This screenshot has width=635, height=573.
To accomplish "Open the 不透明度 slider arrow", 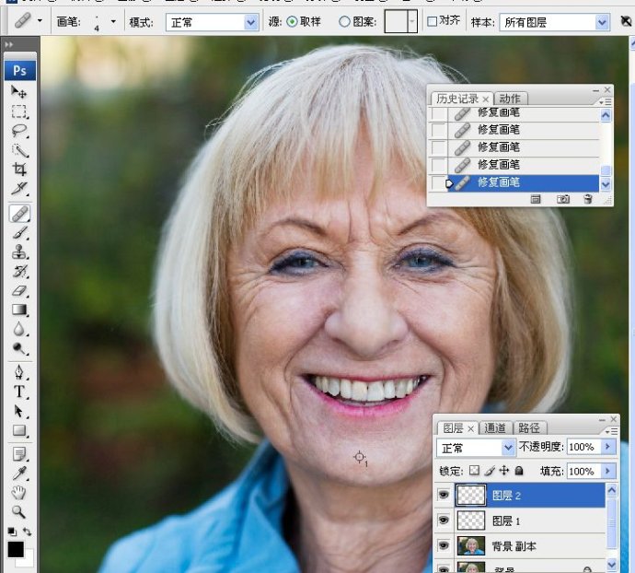I will click(607, 447).
